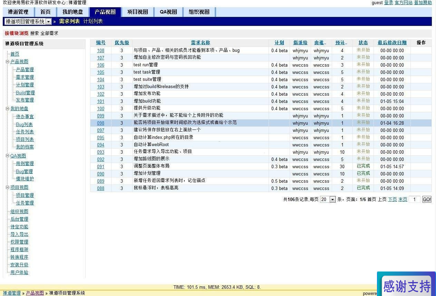The height and width of the screenshot is (296, 436).
Task: Open 任务管理 in the sidebar tree
Action: coord(25,203)
